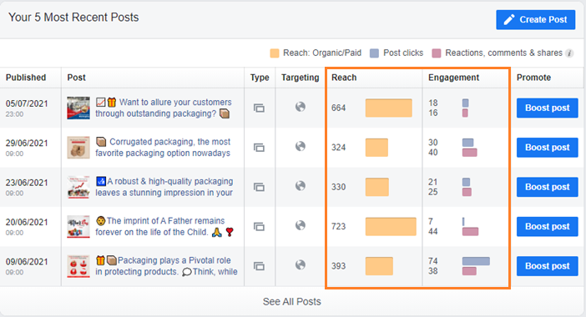Open See All Posts link
The image size is (586, 317).
coord(291,302)
